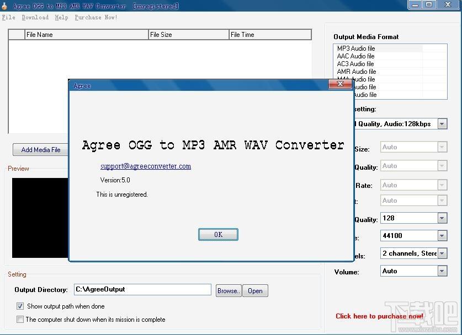Sort list by the File Name column header
Viewport: 462px width, 335px height.
(x=86, y=35)
